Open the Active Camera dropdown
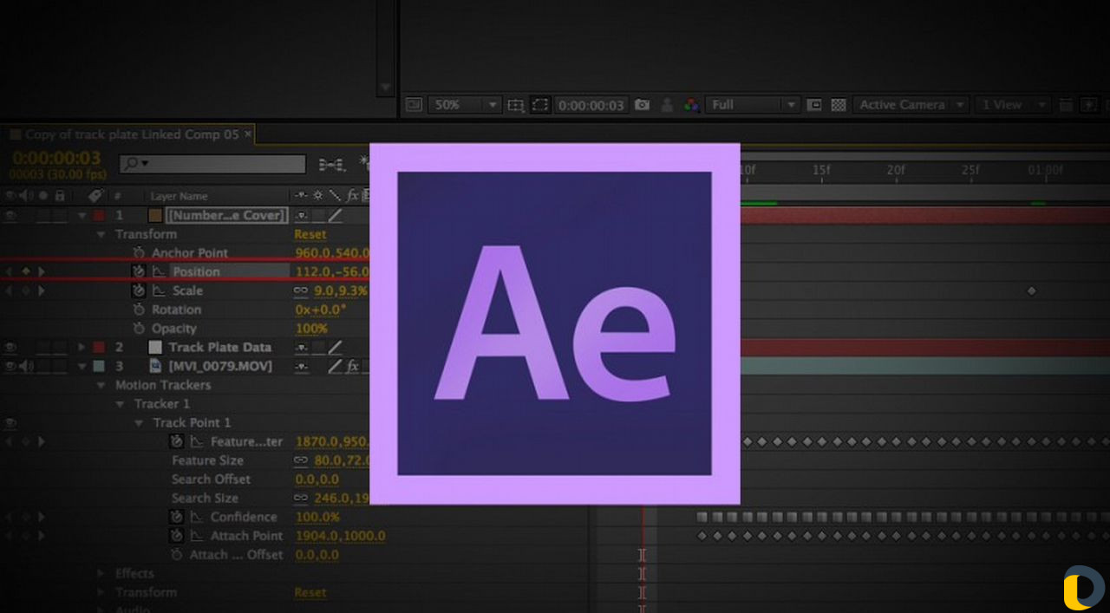Viewport: 1110px width, 613px height. pos(911,105)
